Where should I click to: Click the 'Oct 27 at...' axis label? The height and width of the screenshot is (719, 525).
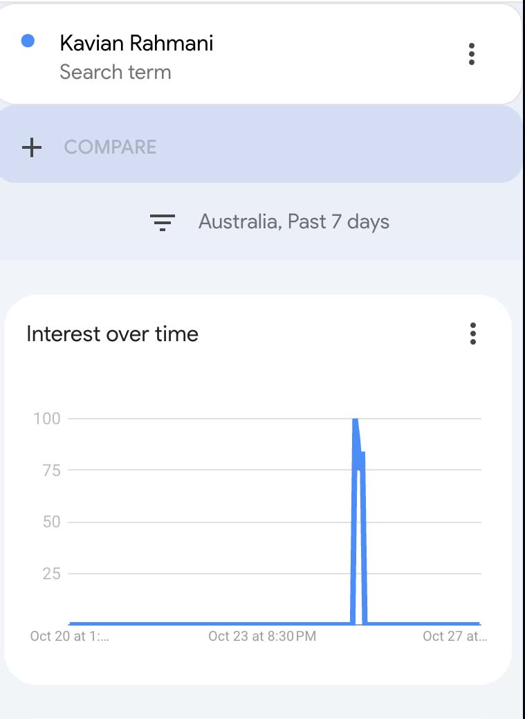tap(454, 636)
